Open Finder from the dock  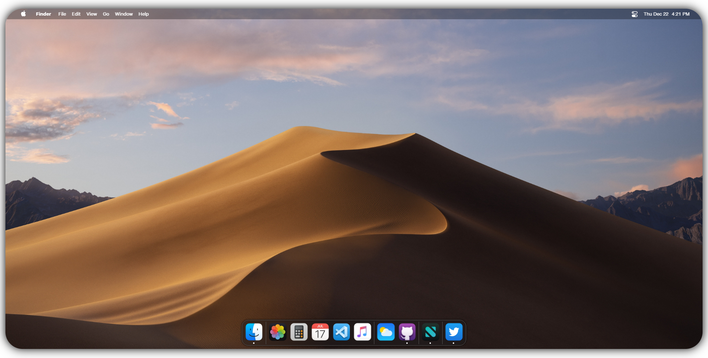tap(254, 332)
